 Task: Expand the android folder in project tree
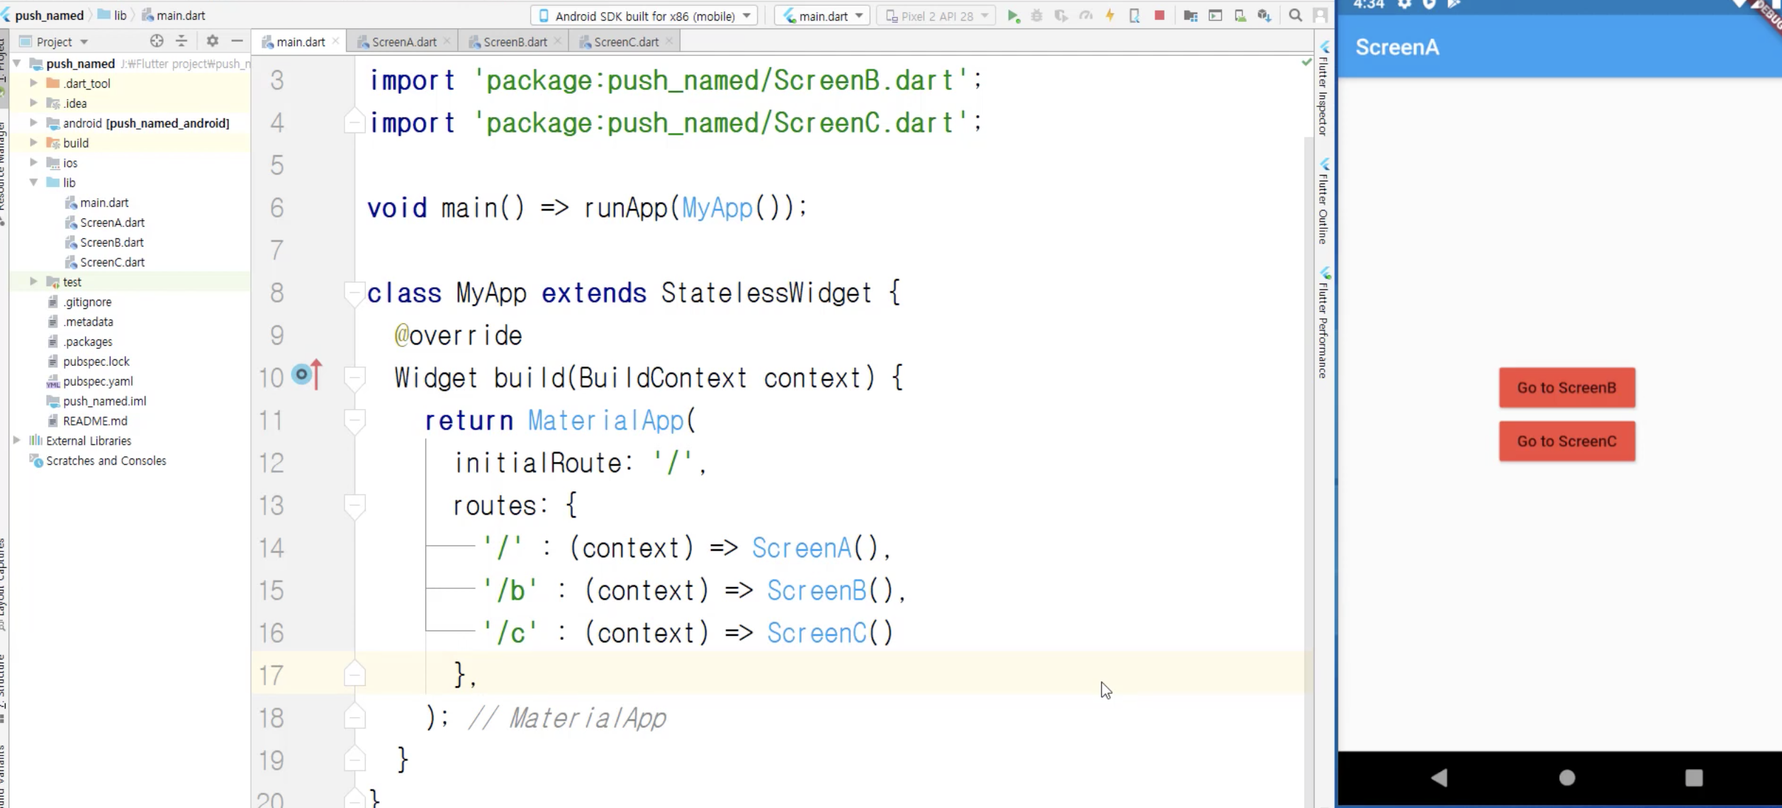point(33,123)
